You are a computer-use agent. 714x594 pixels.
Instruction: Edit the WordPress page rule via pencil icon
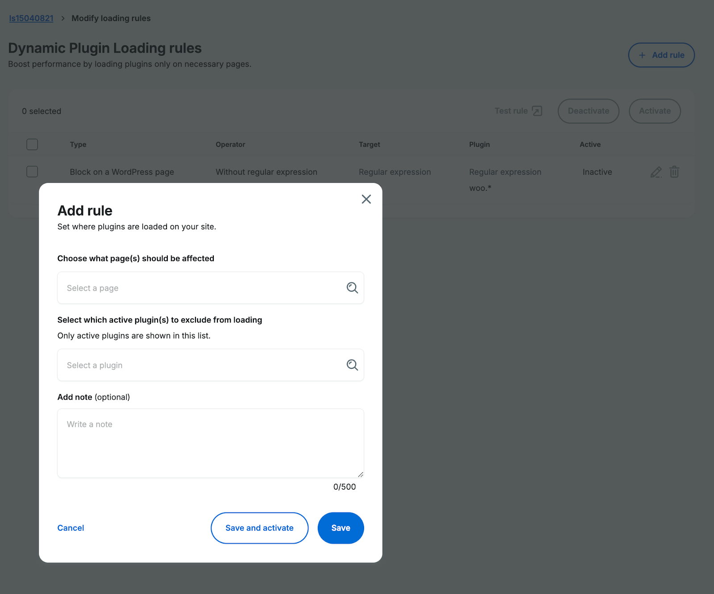(656, 172)
